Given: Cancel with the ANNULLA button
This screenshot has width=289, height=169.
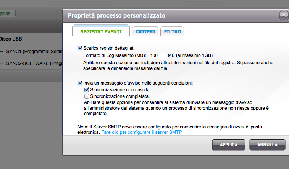Looking at the screenshot, I should tap(267, 145).
